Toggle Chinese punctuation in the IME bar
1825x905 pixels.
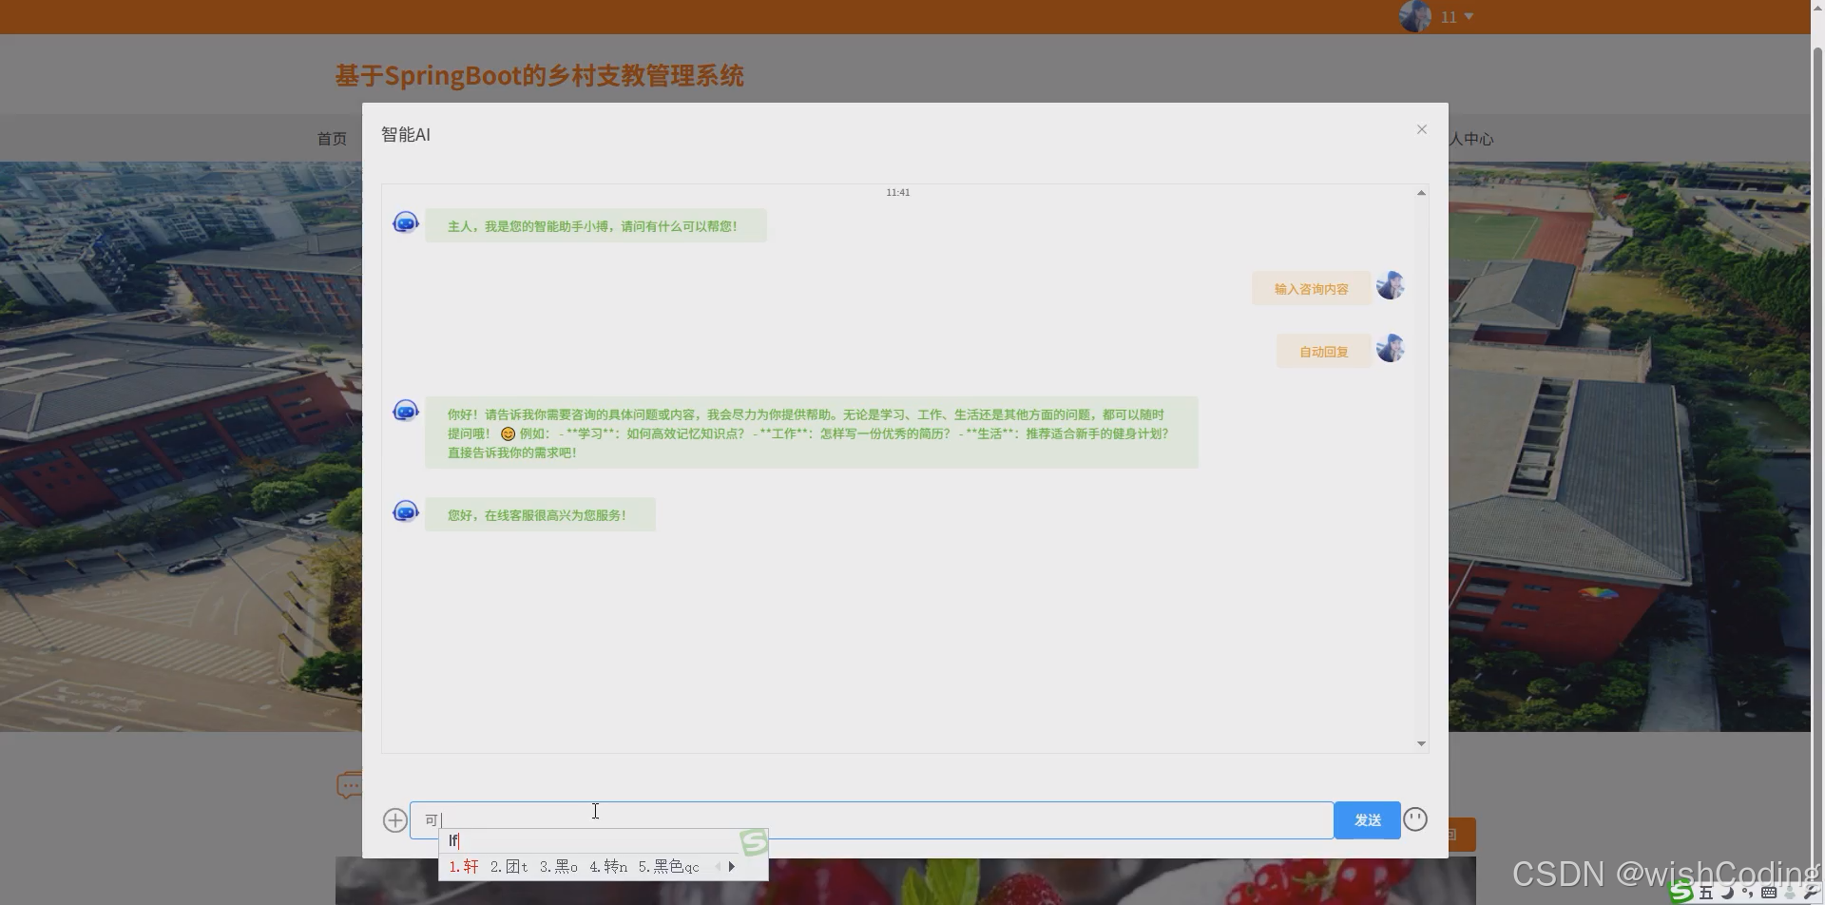click(x=1749, y=892)
